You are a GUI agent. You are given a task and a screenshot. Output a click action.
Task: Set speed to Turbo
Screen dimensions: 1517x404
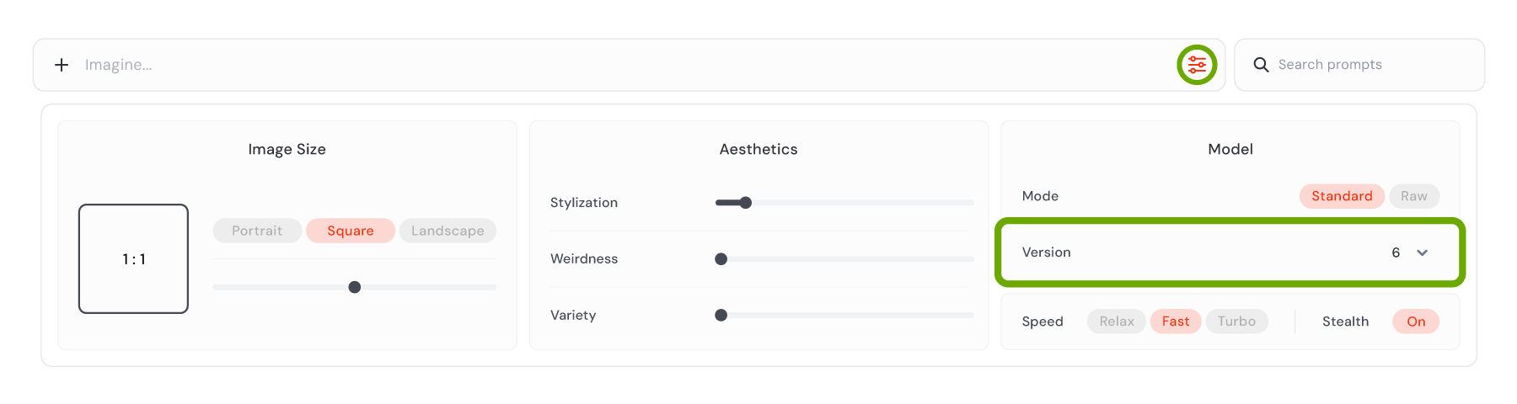[1236, 322]
